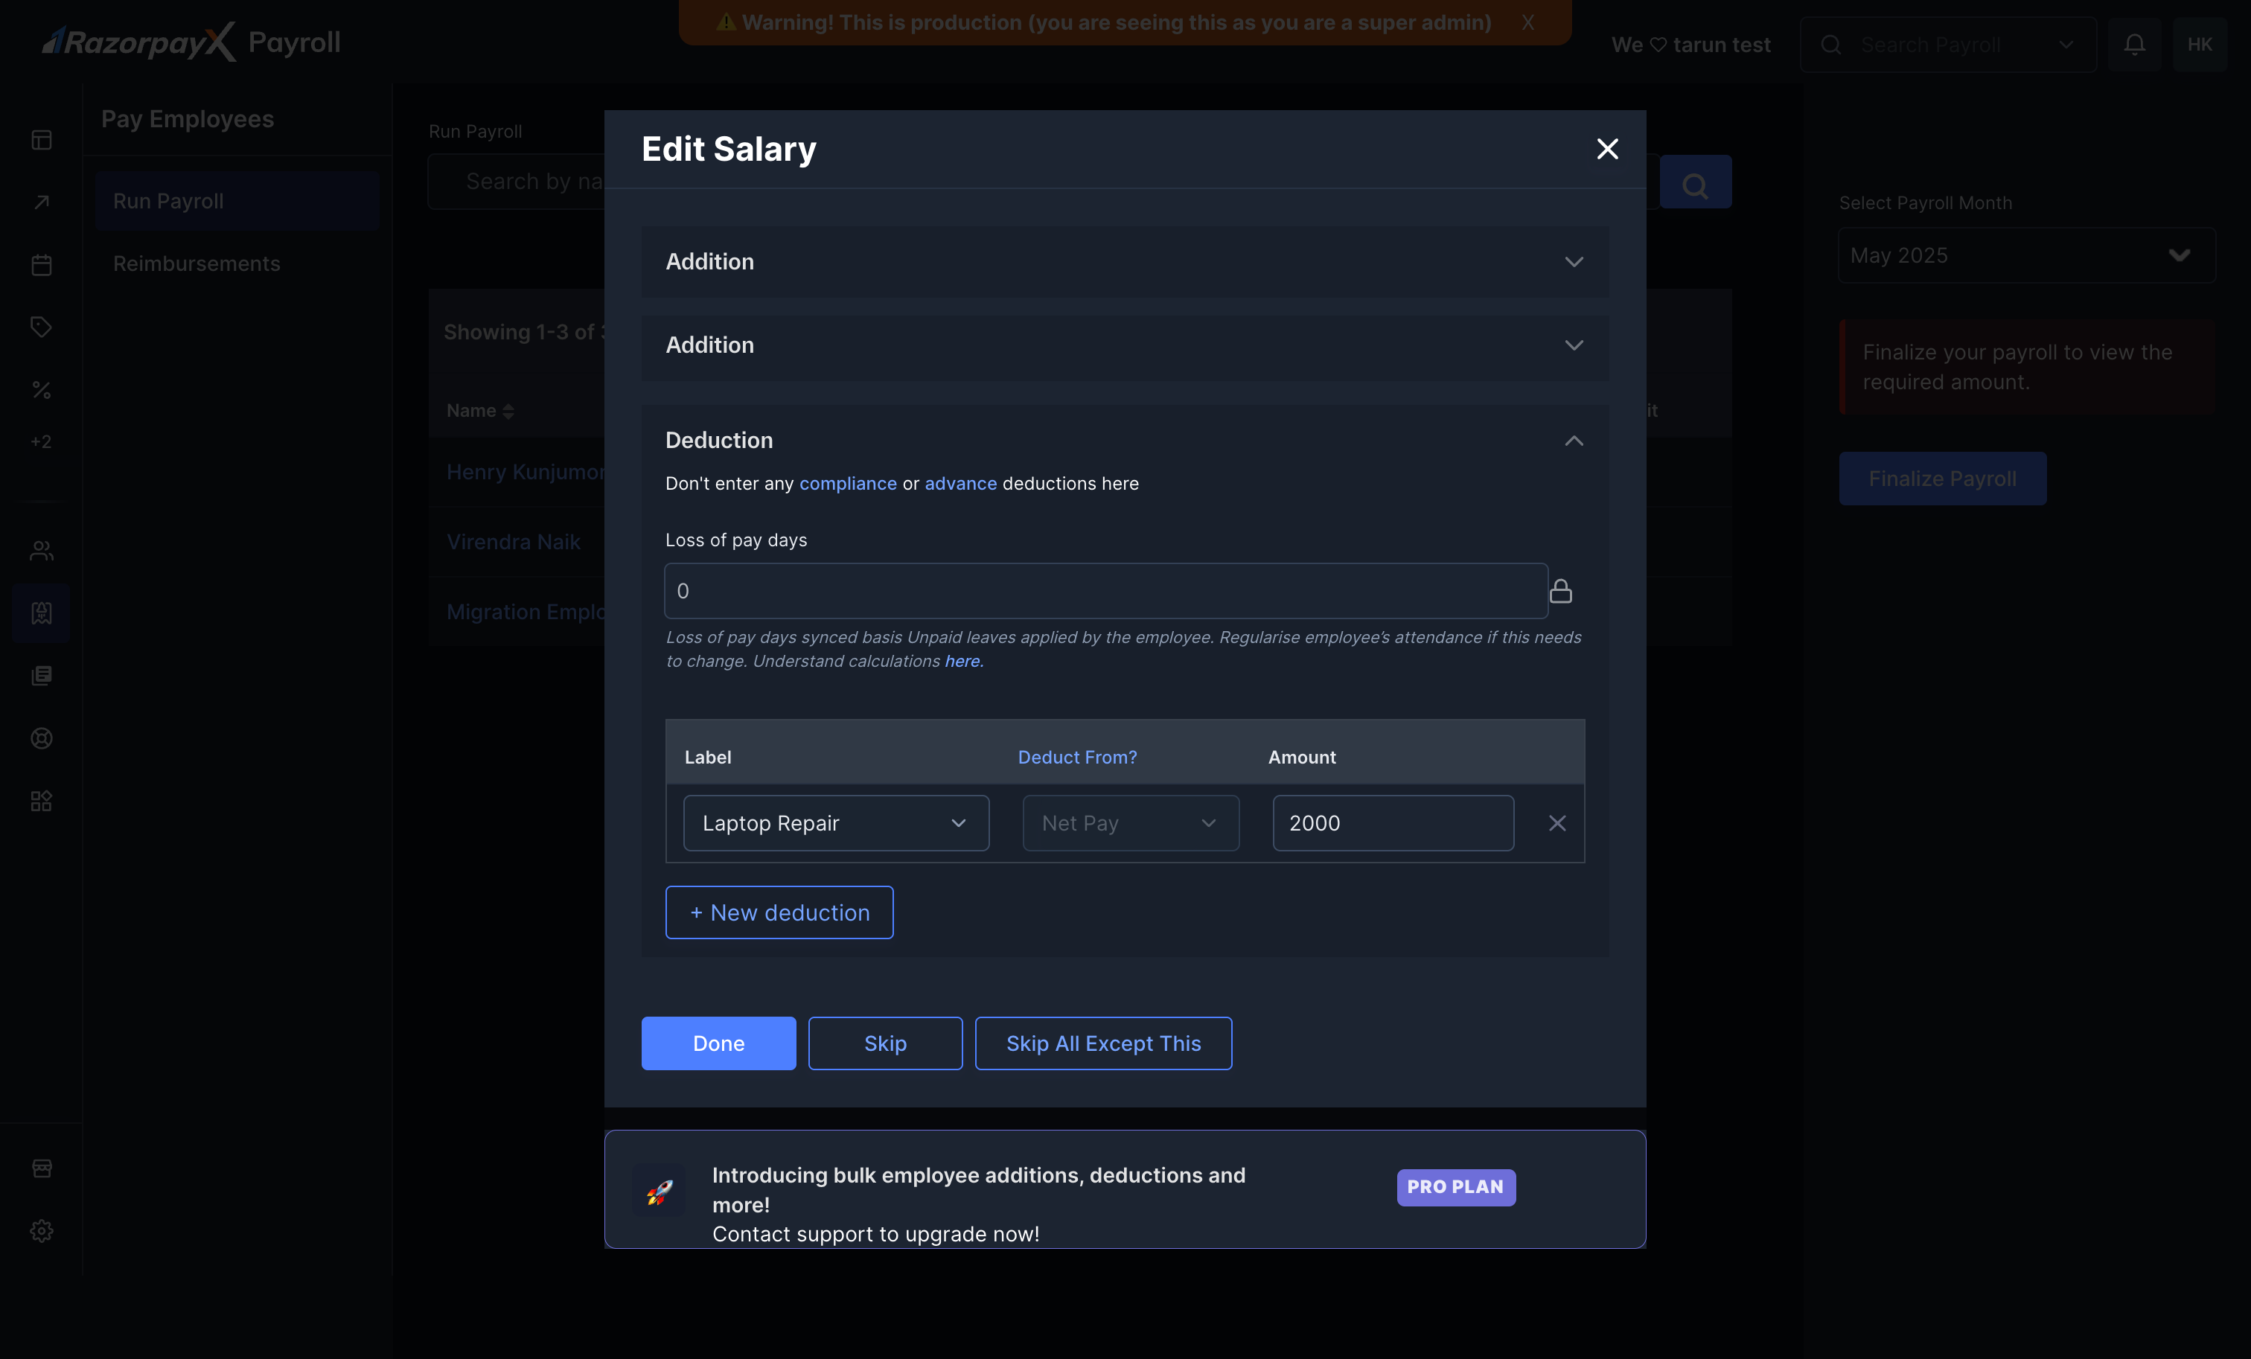Open the Pay Employees sidebar icon
Image resolution: width=2251 pixels, height=1359 pixels.
pyautogui.click(x=41, y=613)
